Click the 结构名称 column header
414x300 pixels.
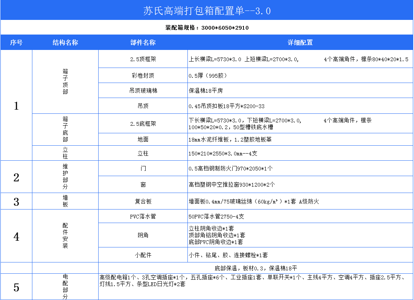coord(65,42)
